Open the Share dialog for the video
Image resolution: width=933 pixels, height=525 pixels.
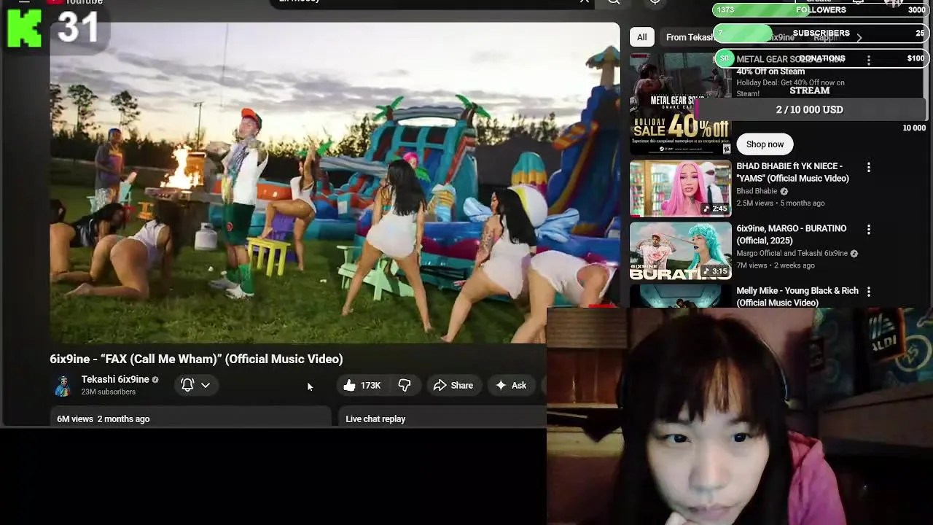coord(453,385)
